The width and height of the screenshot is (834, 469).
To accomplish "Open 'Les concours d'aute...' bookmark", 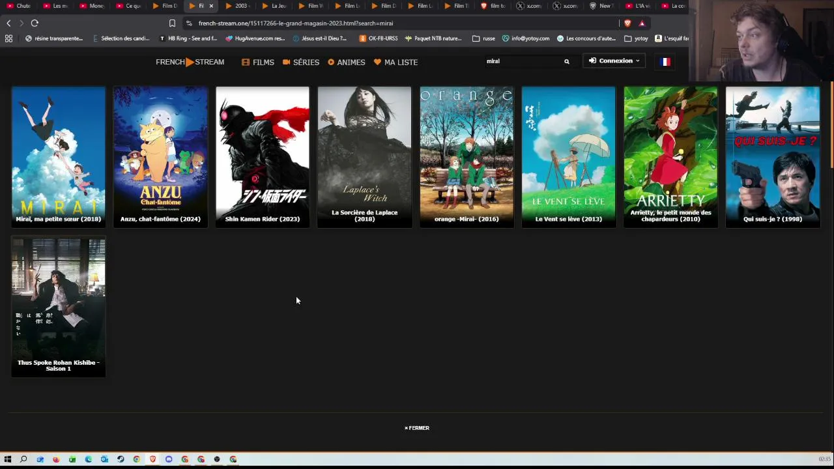I will 586,38.
